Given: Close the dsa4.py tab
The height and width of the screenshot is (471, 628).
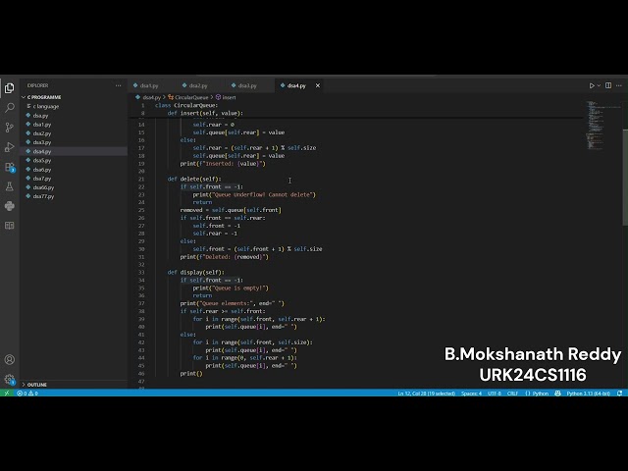Looking at the screenshot, I should pyautogui.click(x=316, y=85).
